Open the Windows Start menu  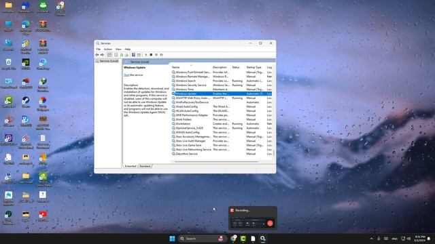pos(172,239)
